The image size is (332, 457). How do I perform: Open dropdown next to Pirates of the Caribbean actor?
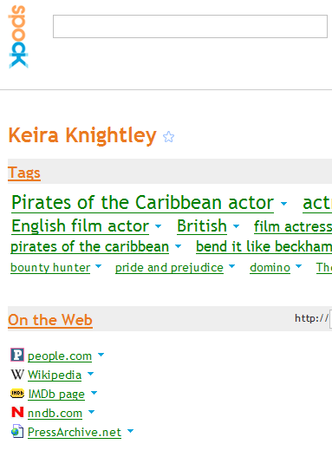pyautogui.click(x=283, y=204)
